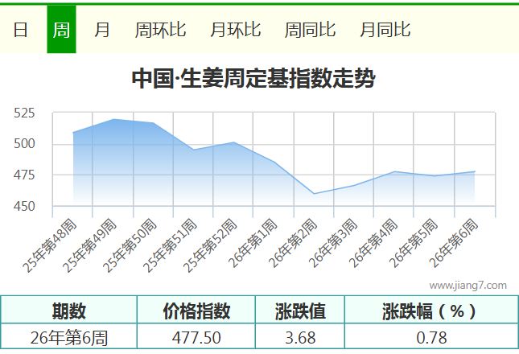Click the 期数 column header
This screenshot has width=519, height=354.
[69, 311]
